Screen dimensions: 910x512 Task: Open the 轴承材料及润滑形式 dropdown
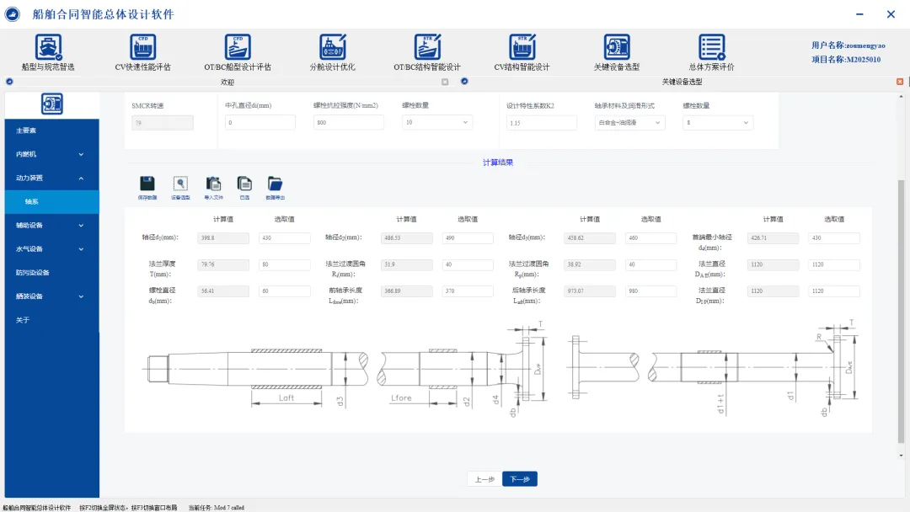point(629,122)
